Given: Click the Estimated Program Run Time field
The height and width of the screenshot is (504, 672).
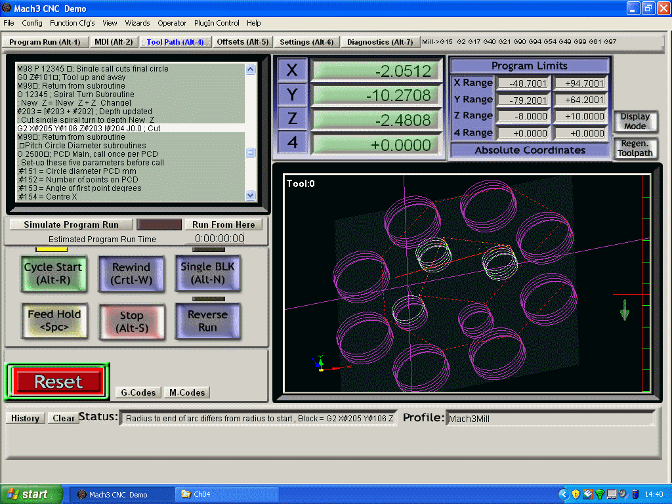Looking at the screenshot, I should (x=215, y=238).
